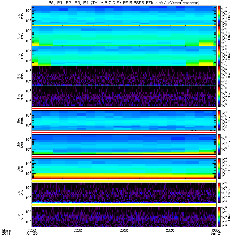Click the 'Jun 20' date label
This screenshot has width=232, height=248.
32,233
